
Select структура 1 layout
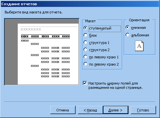click(85, 42)
